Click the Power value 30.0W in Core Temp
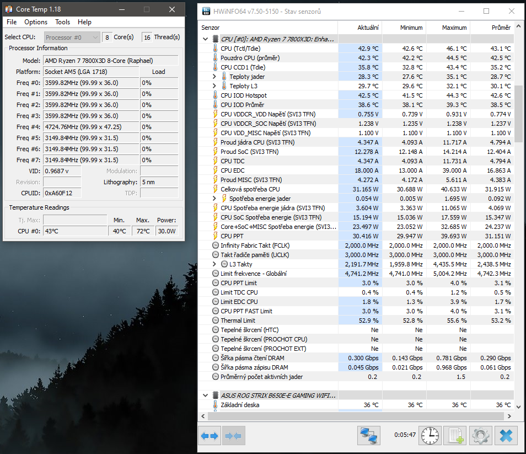The width and height of the screenshot is (526, 454). (167, 231)
